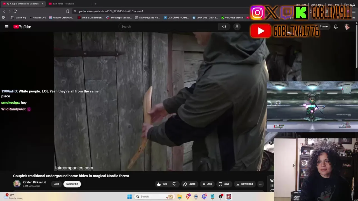Open the bookmarks bar apps grid icon
The width and height of the screenshot is (358, 201).
pos(4,18)
